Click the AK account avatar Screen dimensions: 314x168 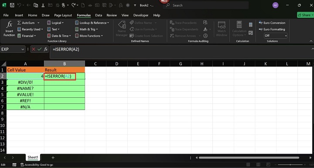click(275, 5)
